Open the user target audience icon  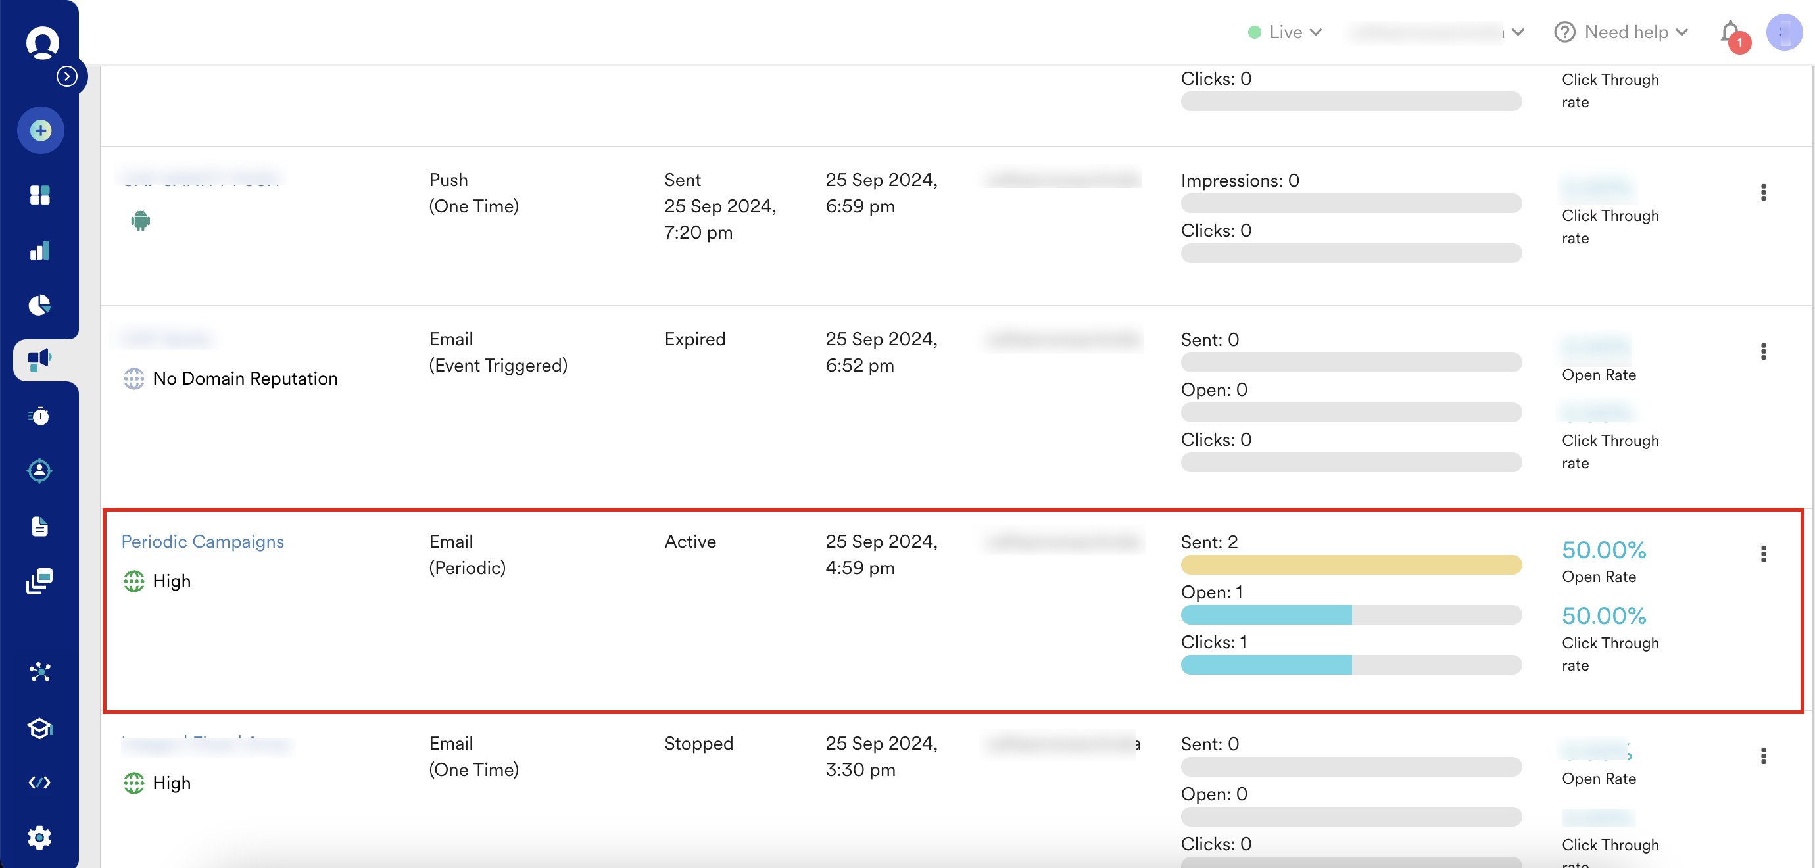coord(40,471)
